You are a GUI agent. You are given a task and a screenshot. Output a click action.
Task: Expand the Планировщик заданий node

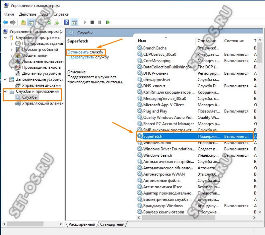click(11, 43)
